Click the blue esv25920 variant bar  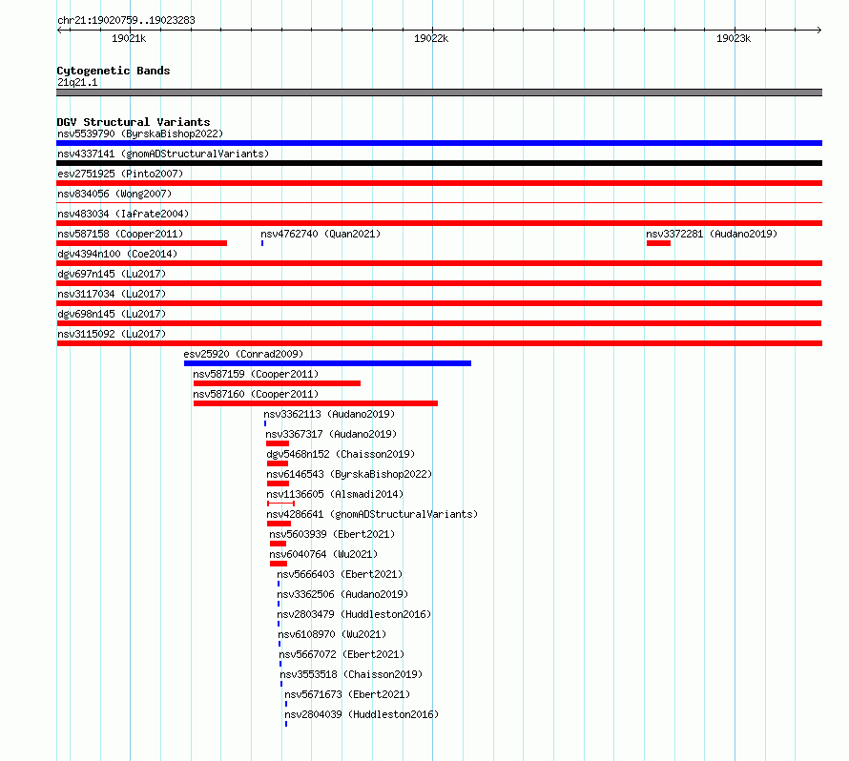coord(327,363)
